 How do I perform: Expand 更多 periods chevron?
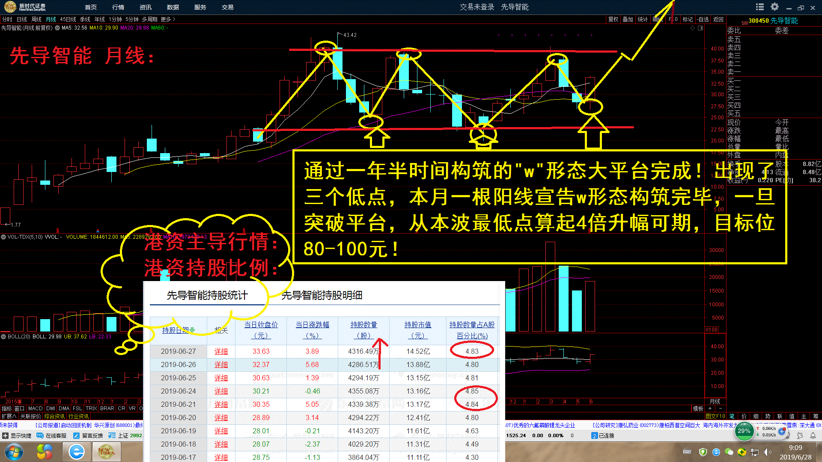(174, 19)
